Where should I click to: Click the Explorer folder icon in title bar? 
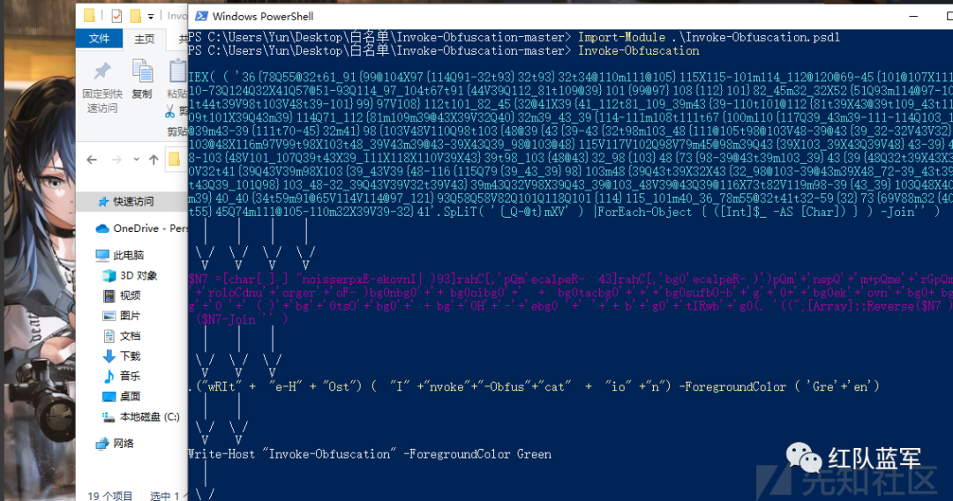(89, 16)
